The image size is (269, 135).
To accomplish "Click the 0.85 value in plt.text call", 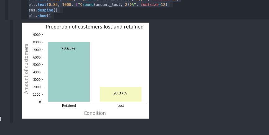I will pyautogui.click(x=53, y=4).
